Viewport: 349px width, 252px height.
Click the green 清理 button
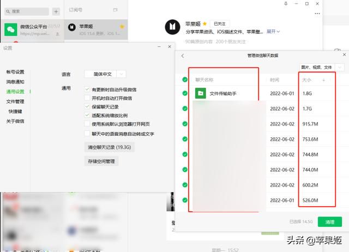pyautogui.click(x=329, y=221)
